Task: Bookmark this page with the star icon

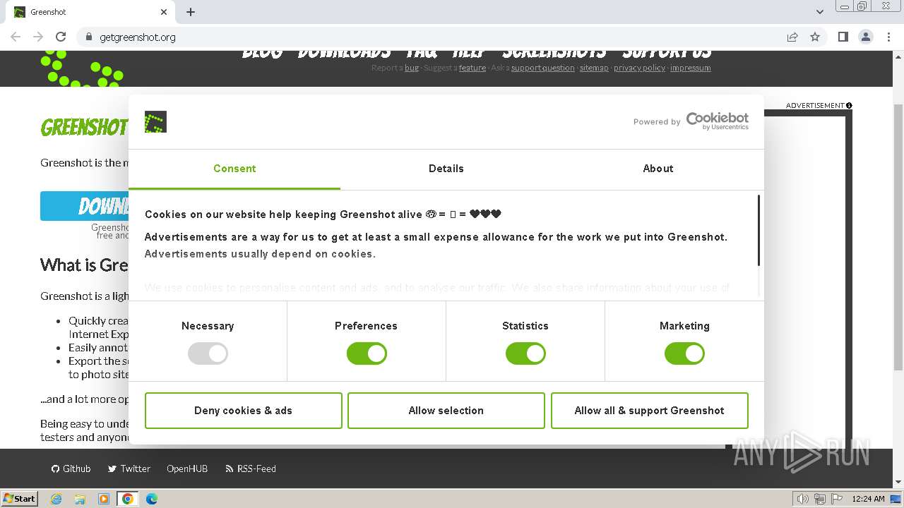Action: 815,37
